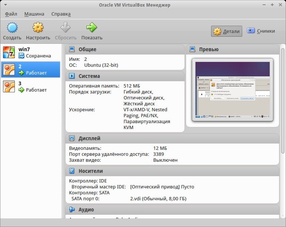Screen dimensions: 286x227
Task: Click the [Оптический привод] Пусто entry
Action: 162,187
